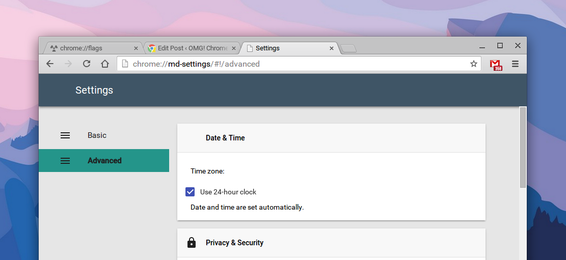Close the Settings tab

(x=332, y=48)
